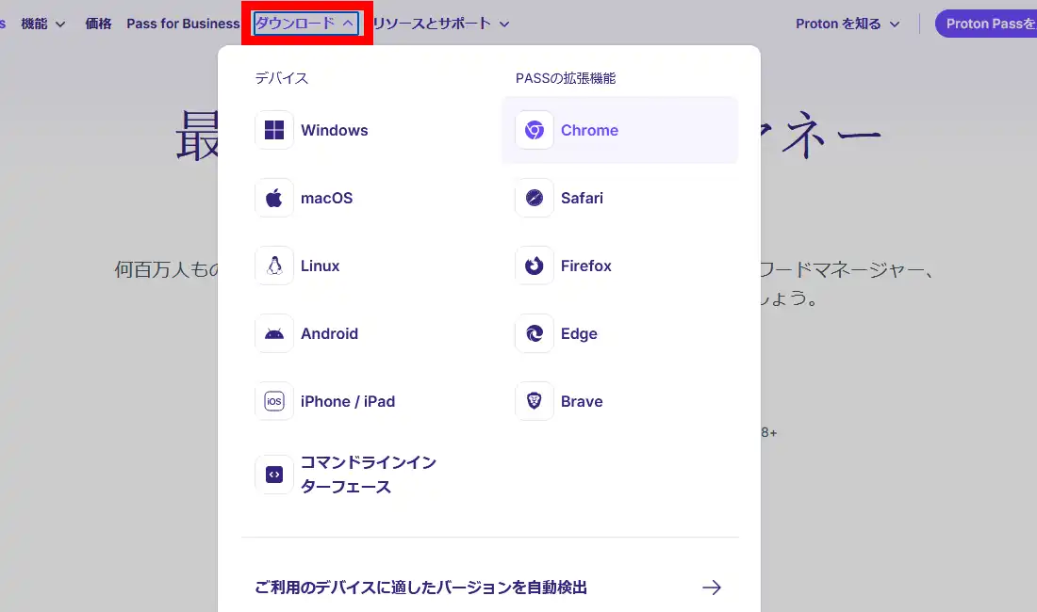
Task: Open the 機能 dropdown menu
Action: point(43,24)
